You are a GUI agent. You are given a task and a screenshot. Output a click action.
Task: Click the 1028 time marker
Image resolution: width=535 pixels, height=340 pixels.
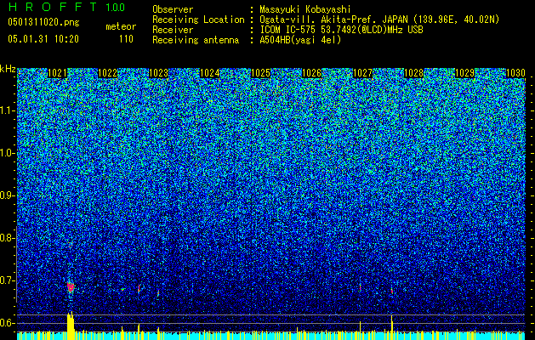413,73
